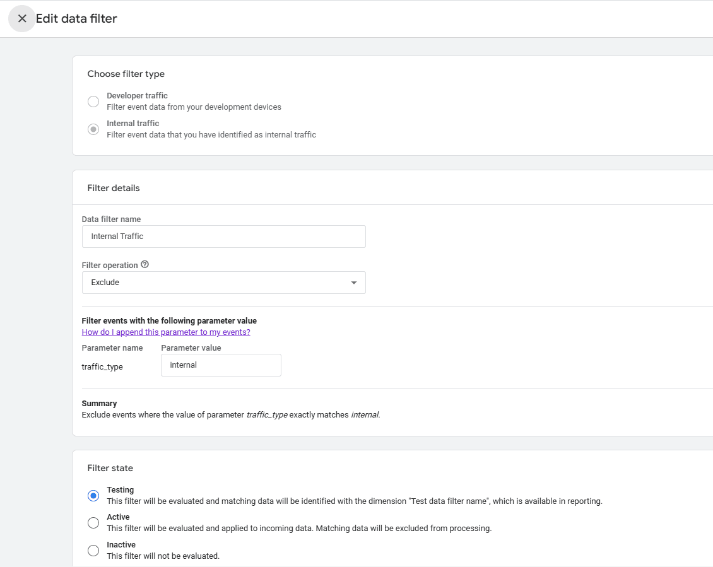Viewport: 713px width, 567px height.
Task: Set the filter state to Inactive
Action: [93, 551]
